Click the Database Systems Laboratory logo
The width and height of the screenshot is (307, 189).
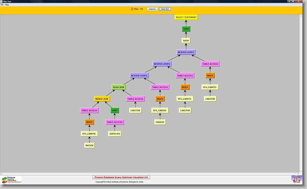[x=12, y=180]
